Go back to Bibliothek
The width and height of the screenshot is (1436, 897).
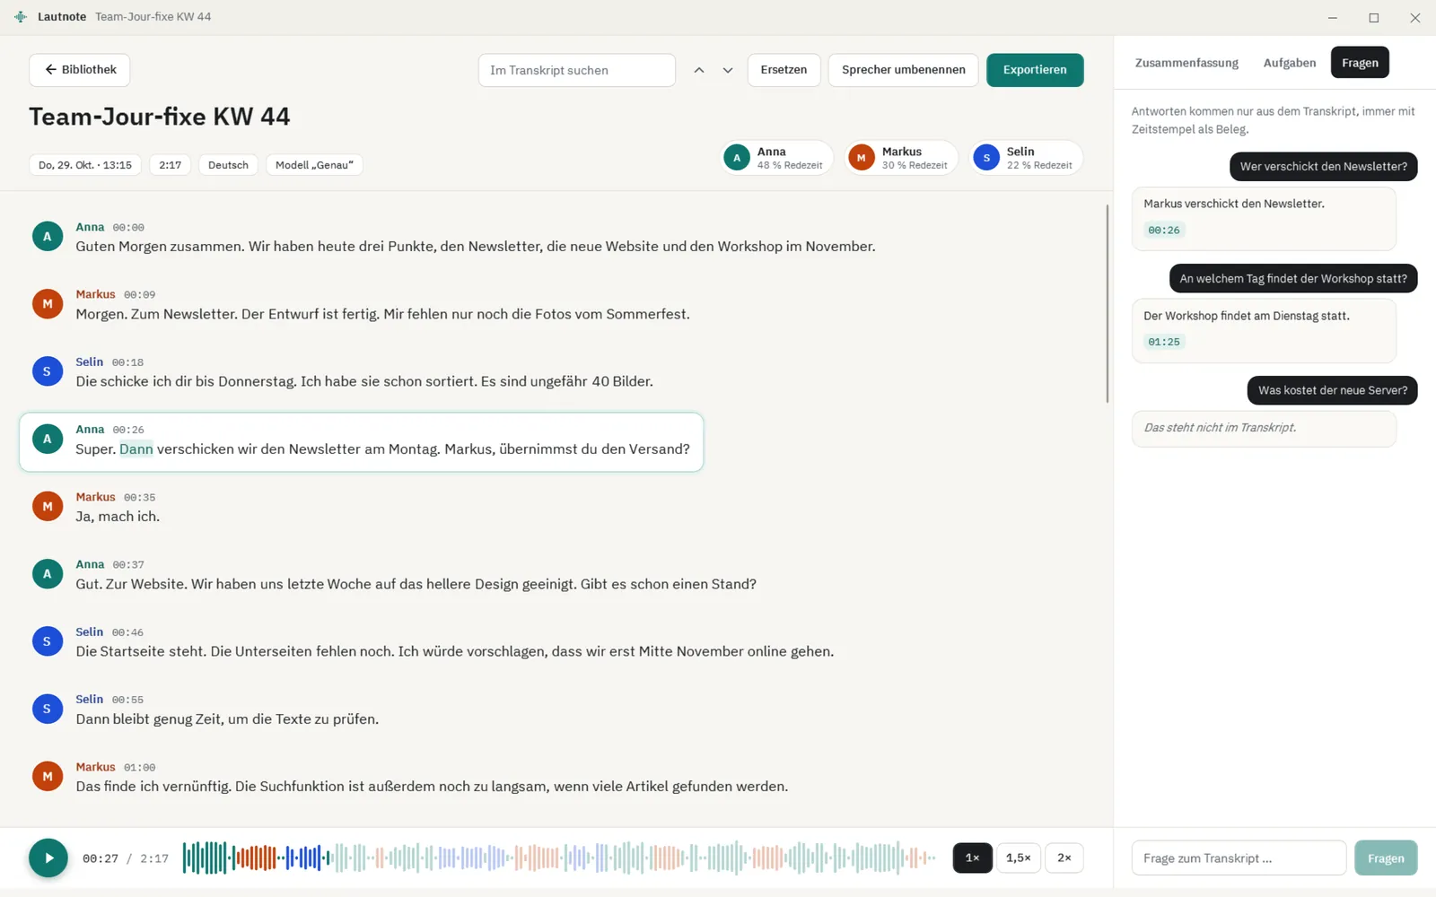pyautogui.click(x=80, y=70)
